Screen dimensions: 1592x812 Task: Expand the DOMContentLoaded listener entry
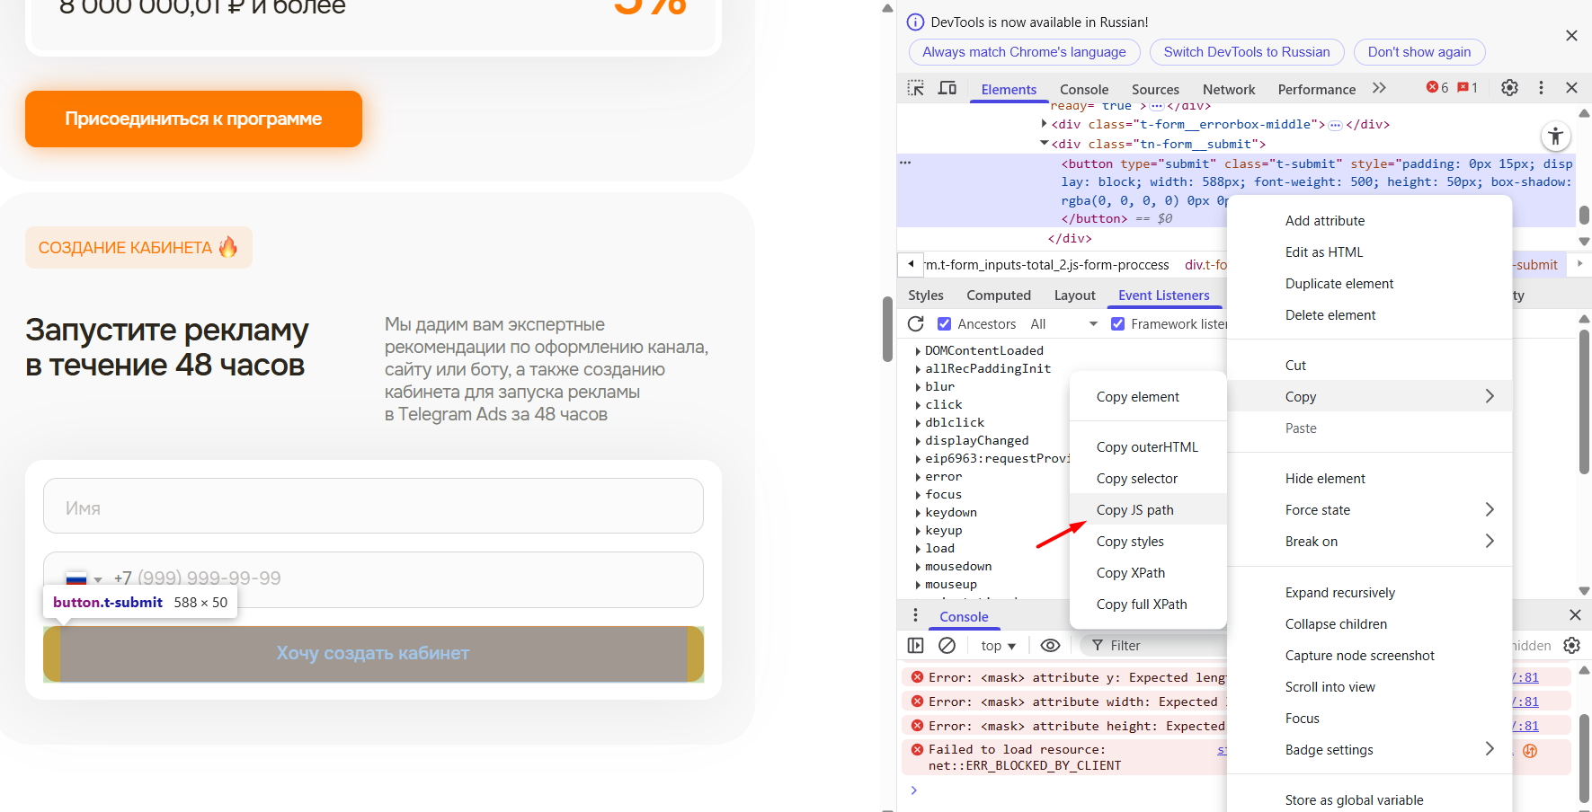[x=918, y=351]
